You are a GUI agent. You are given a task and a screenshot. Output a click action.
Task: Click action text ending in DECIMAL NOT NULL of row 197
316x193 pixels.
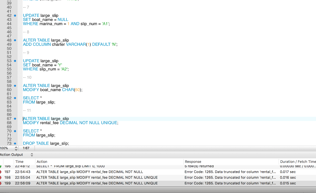coord(90,172)
